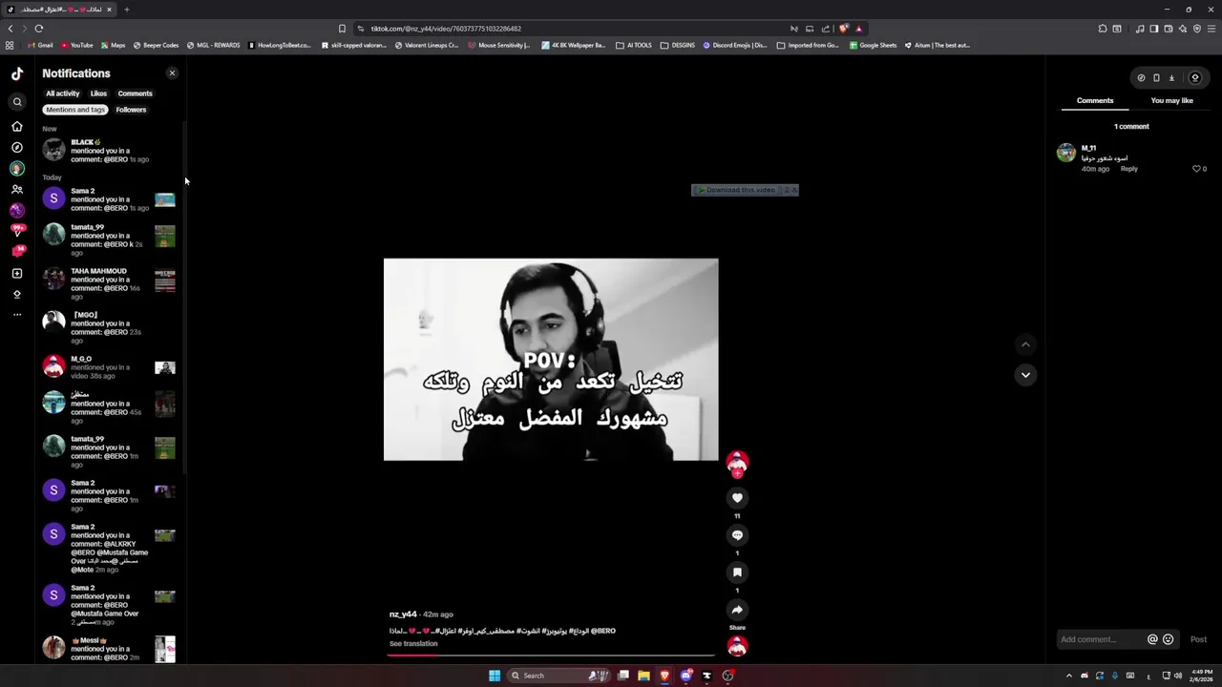Viewport: 1222px width, 687px height.
Task: Go to the next video with down chevron
Action: 1025,375
